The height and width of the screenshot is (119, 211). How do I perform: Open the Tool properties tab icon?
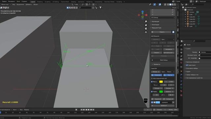(181, 45)
